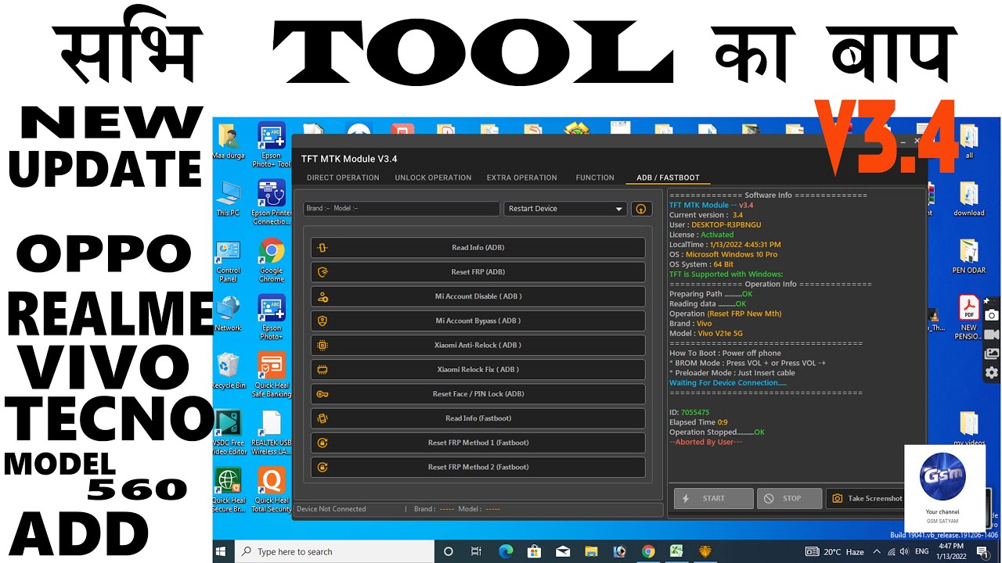Image resolution: width=1002 pixels, height=563 pixels.
Task: Run Reset FRP (ADB)
Action: (x=478, y=272)
